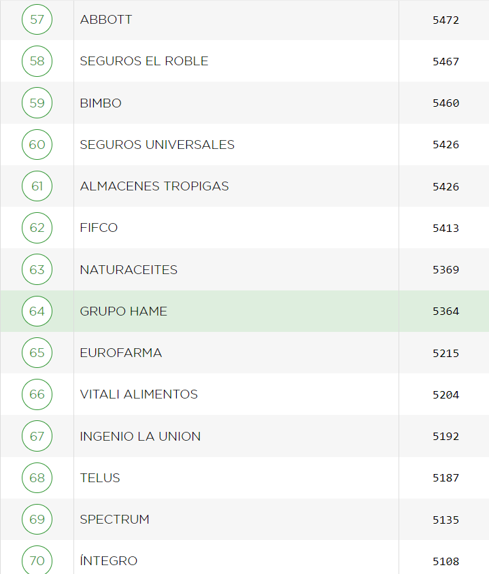Viewport: 489px width, 574px height.
Task: Click the rank 70 circle badge
Action: coord(37,560)
